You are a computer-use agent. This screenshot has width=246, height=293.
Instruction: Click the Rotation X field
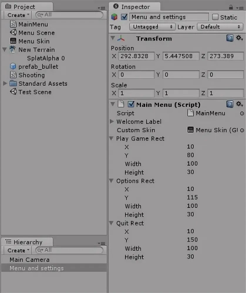(x=136, y=75)
